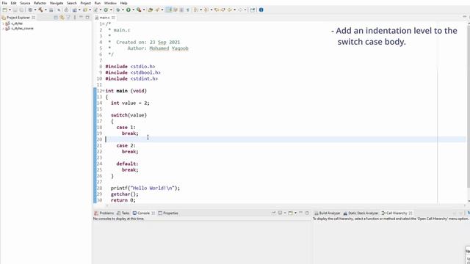Click the 'default:' code line

point(127,164)
